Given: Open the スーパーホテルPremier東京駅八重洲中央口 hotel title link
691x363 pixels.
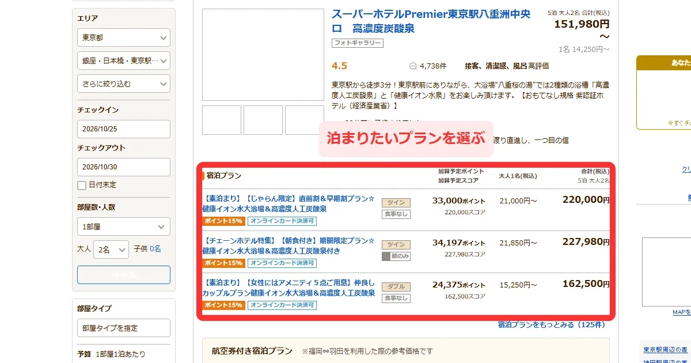Looking at the screenshot, I should [431, 21].
